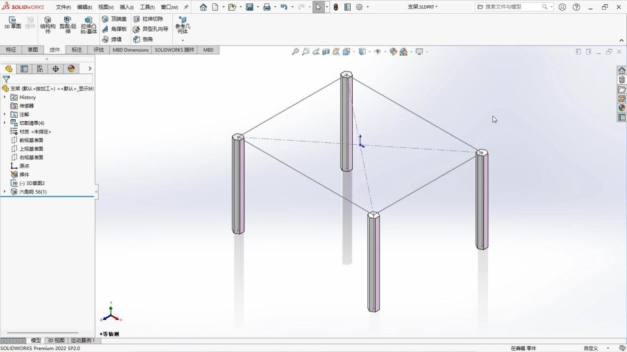The width and height of the screenshot is (627, 352).
Task: Click the zoom-to-fit icon in the heads-up toolbar
Action: tap(295, 51)
